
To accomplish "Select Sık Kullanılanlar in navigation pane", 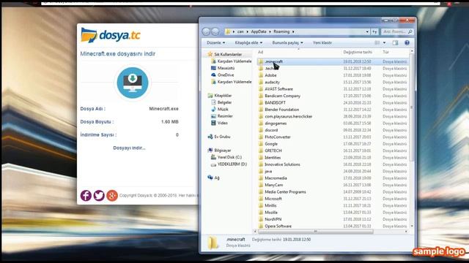I will point(228,55).
